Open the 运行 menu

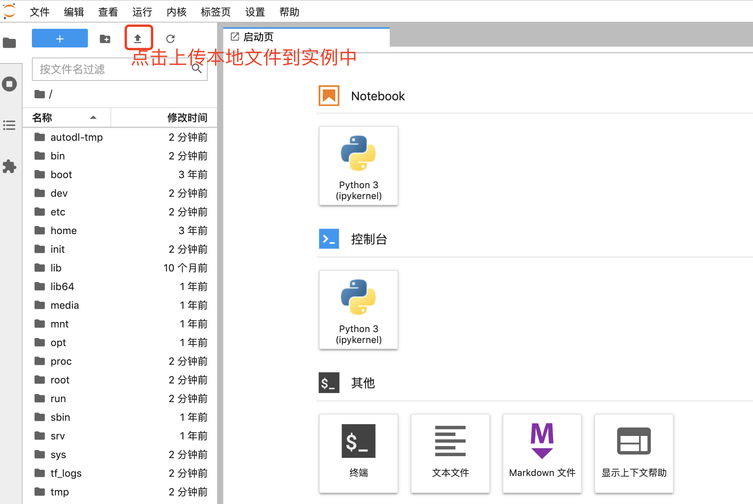point(142,12)
